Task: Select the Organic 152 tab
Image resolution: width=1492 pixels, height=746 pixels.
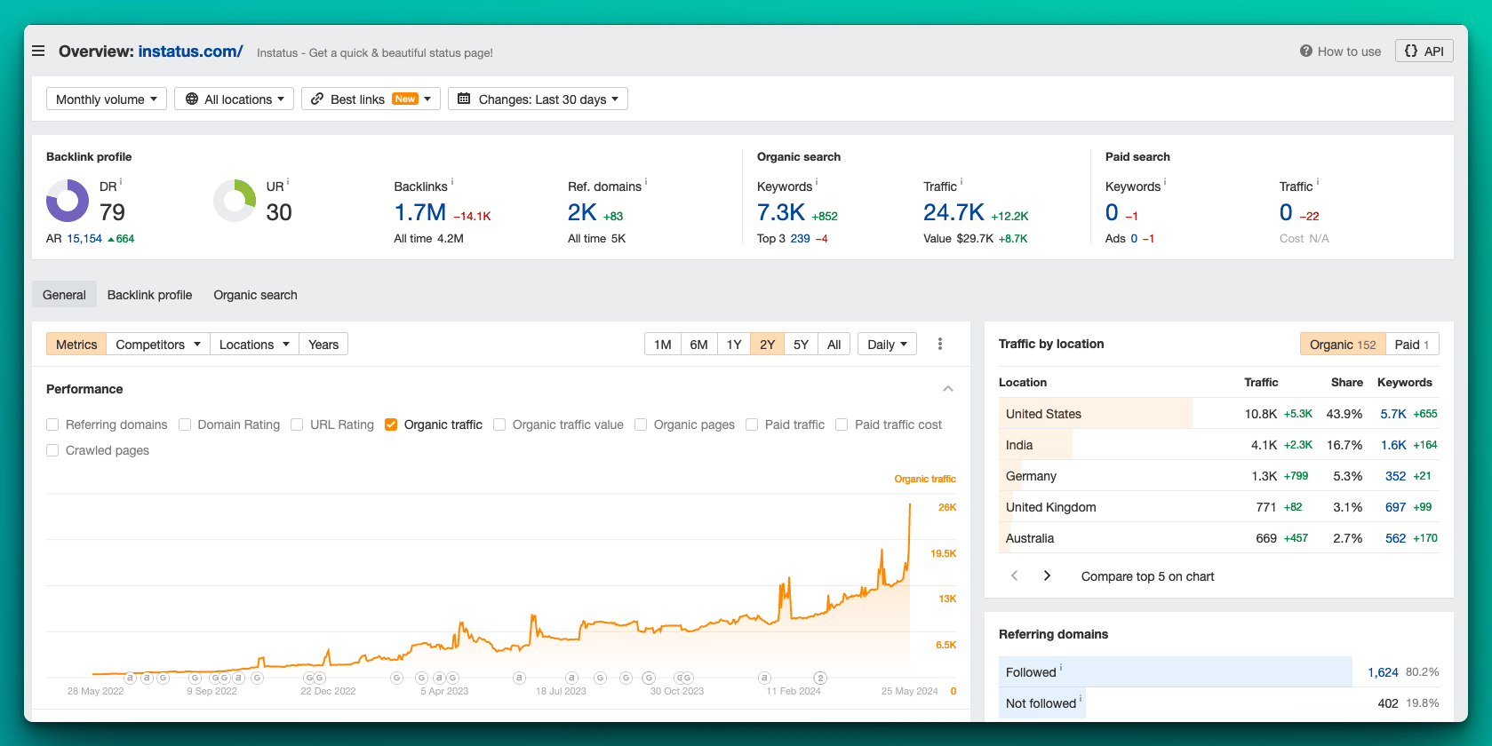Action: point(1343,344)
